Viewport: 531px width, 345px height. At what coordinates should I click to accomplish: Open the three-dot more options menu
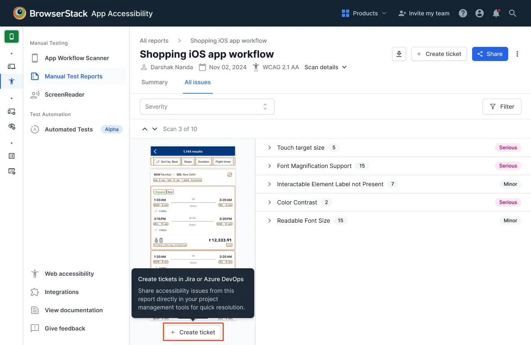tap(517, 54)
